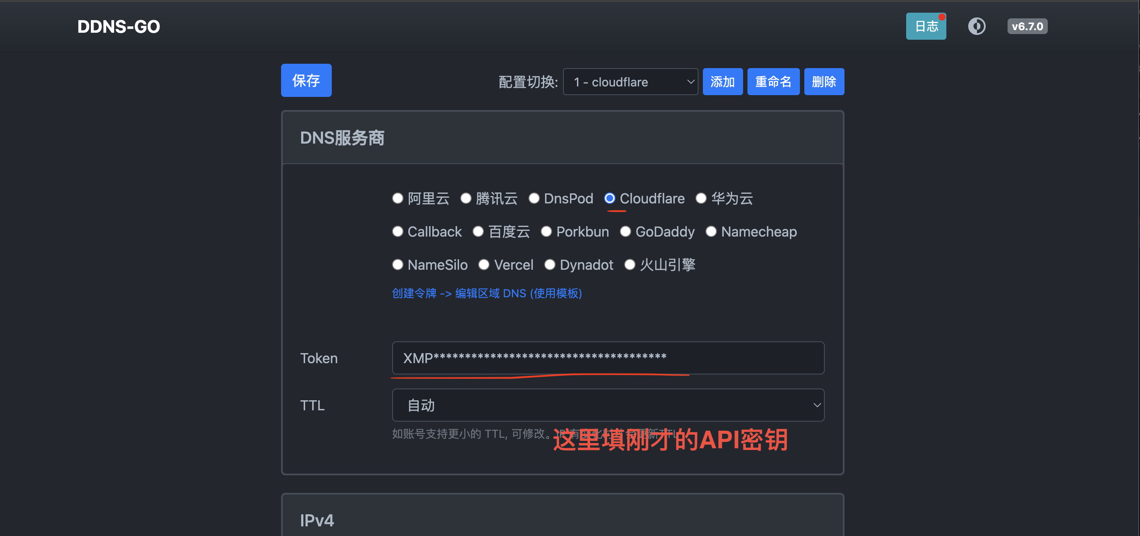Click the DDNS-GO title logo
The width and height of the screenshot is (1140, 536).
point(118,27)
